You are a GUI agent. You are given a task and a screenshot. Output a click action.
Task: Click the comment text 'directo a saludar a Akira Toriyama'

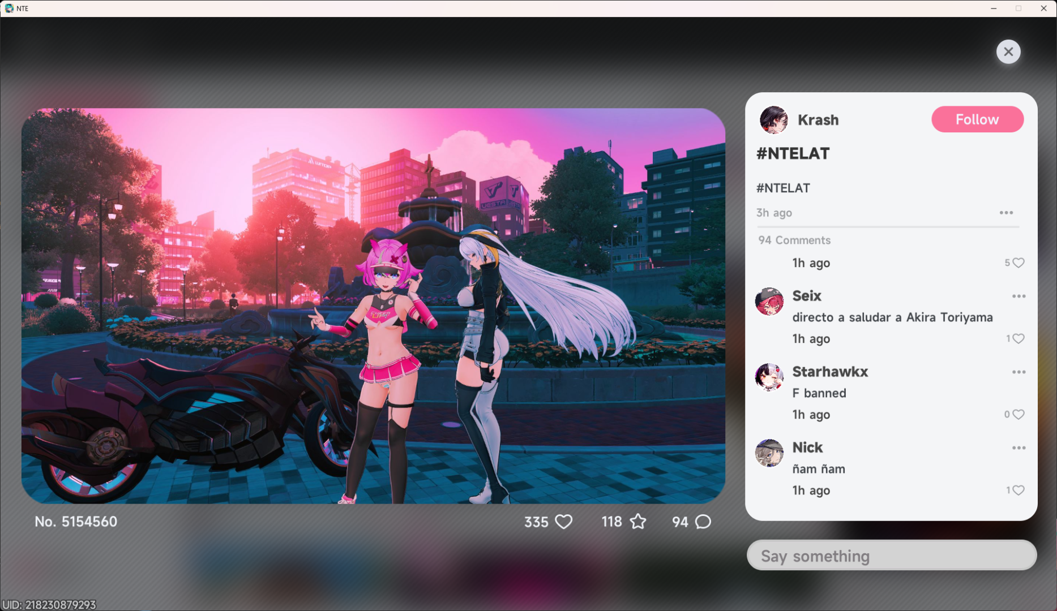[892, 317]
